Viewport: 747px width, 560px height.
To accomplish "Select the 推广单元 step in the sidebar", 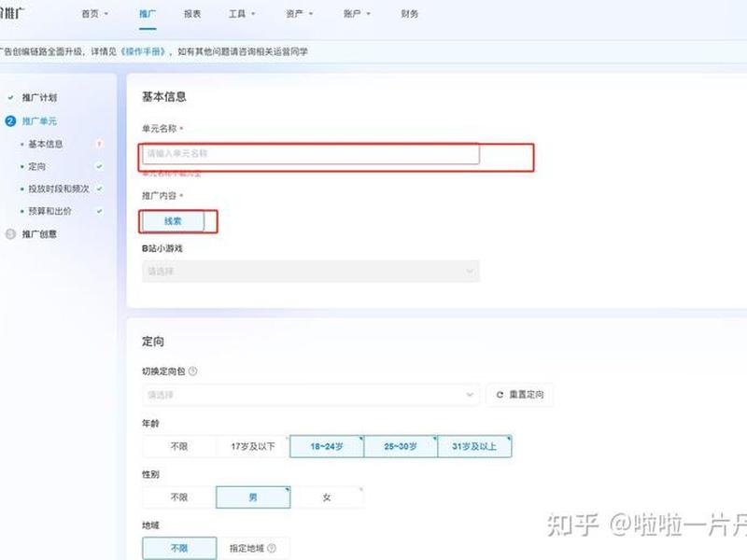I will click(39, 121).
